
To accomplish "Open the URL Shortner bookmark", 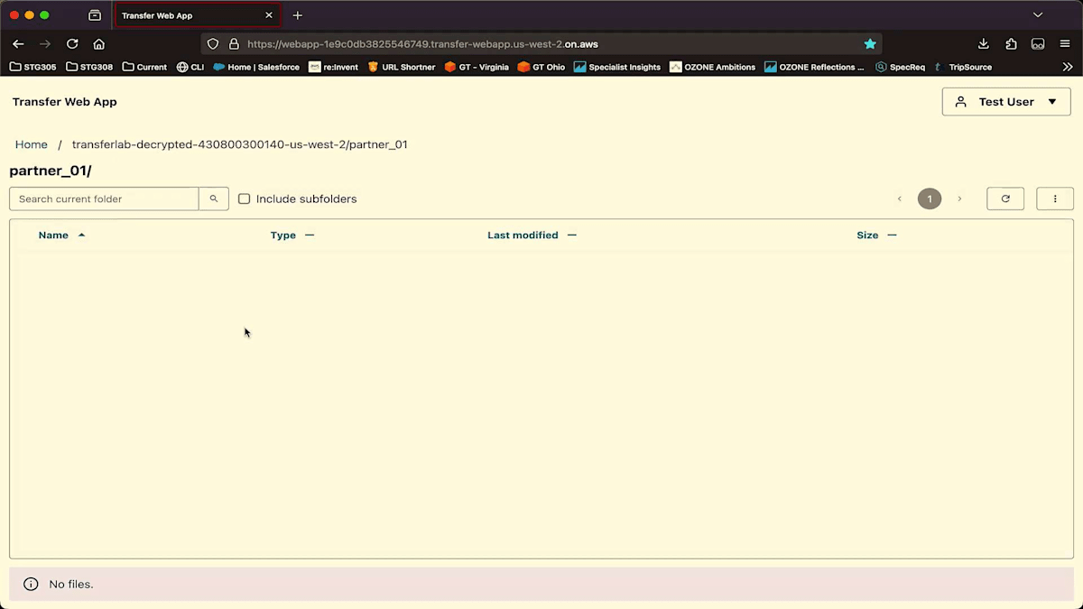I will [402, 67].
